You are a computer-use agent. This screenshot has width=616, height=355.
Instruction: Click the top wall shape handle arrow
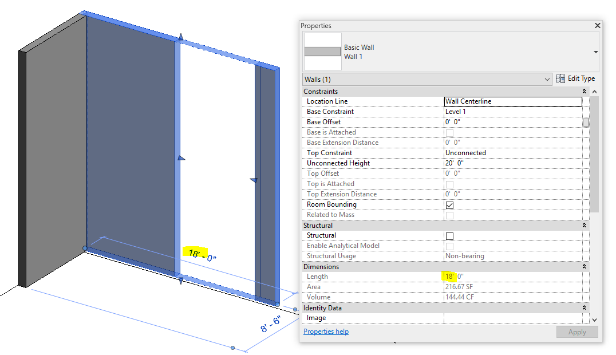tap(181, 37)
